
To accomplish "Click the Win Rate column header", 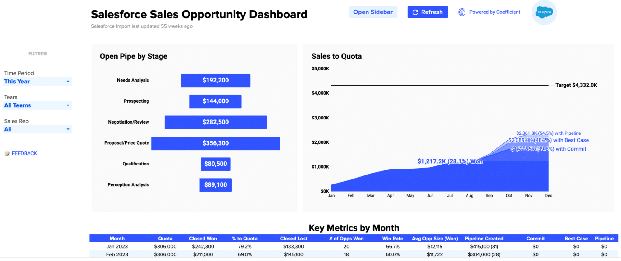I will [393, 239].
